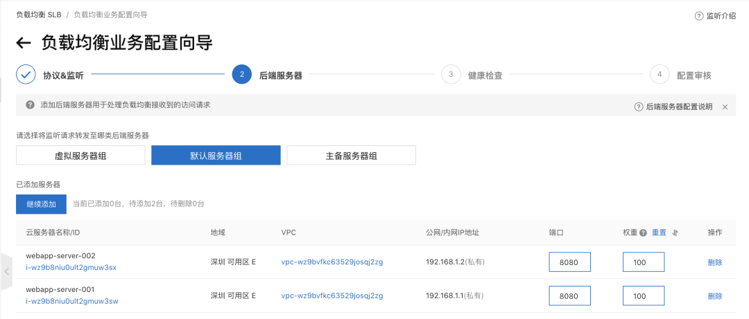
Task: Click the question icon in the info banner
Action: click(x=30, y=105)
